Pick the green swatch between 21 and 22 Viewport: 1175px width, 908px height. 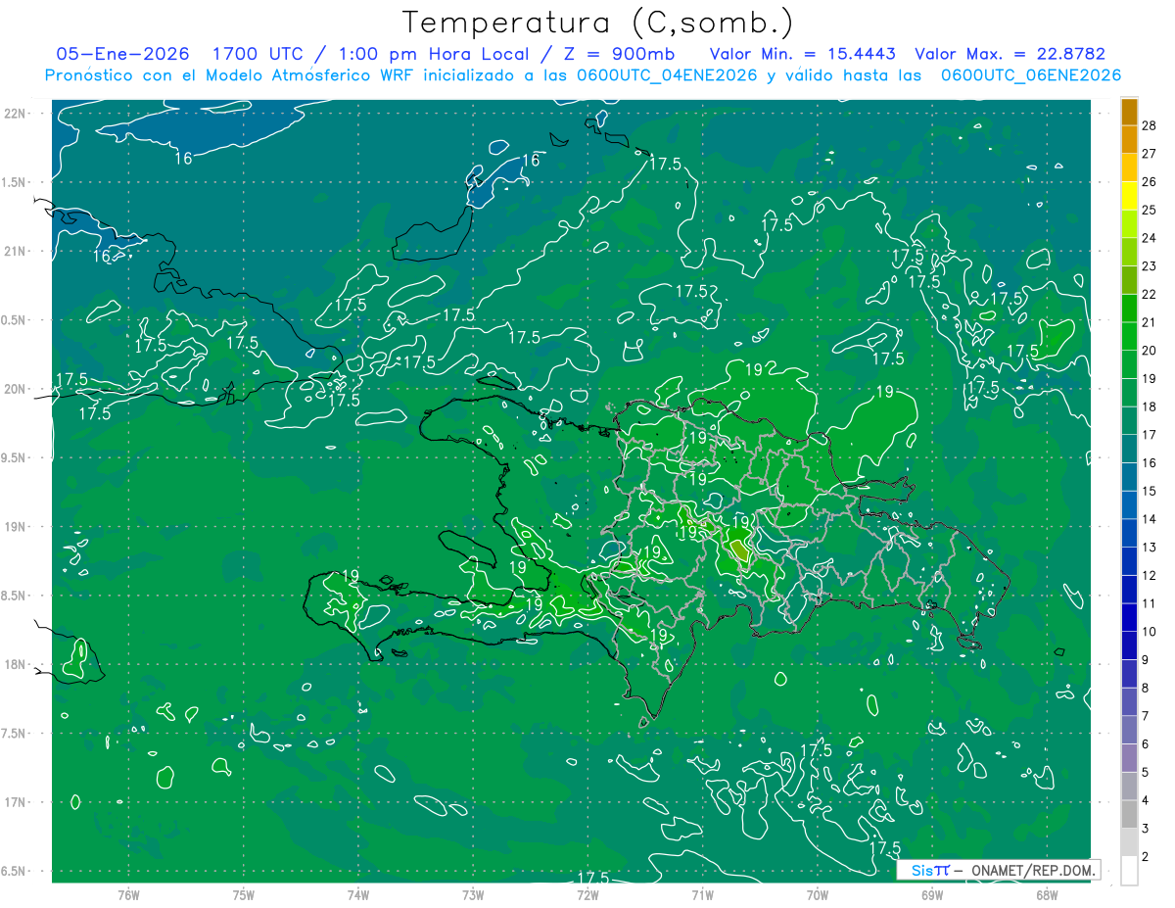tap(1129, 309)
